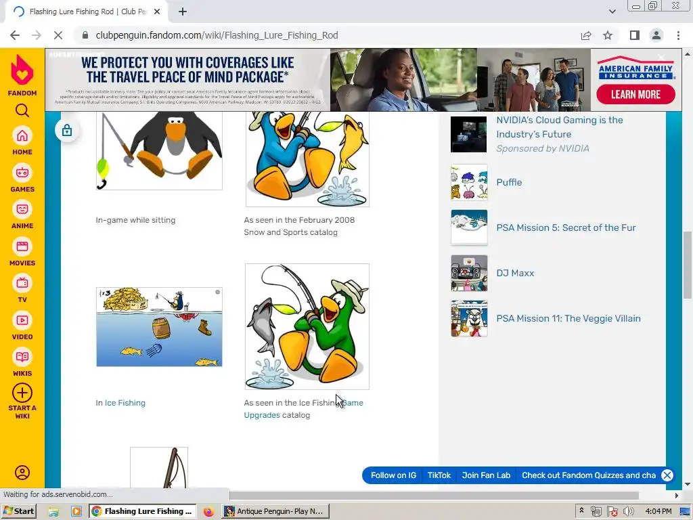Switch to Antique Penguin taskbar window
Viewport: 693px width, 520px height.
click(275, 511)
